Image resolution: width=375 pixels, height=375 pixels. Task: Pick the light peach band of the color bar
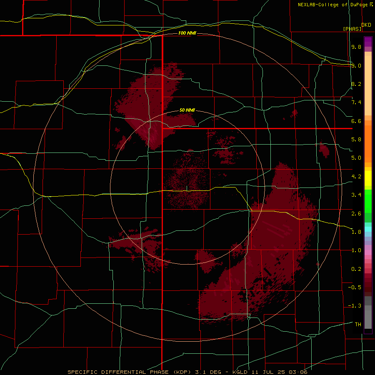click(368, 85)
